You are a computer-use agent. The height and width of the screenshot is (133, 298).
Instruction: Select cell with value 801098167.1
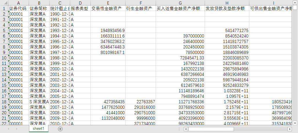(x=108, y=53)
